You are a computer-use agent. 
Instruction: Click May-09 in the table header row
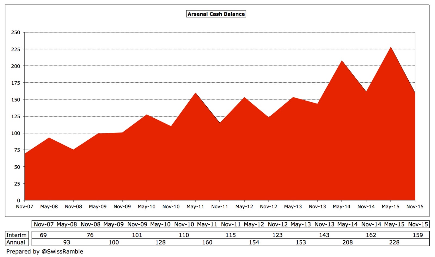point(114,224)
